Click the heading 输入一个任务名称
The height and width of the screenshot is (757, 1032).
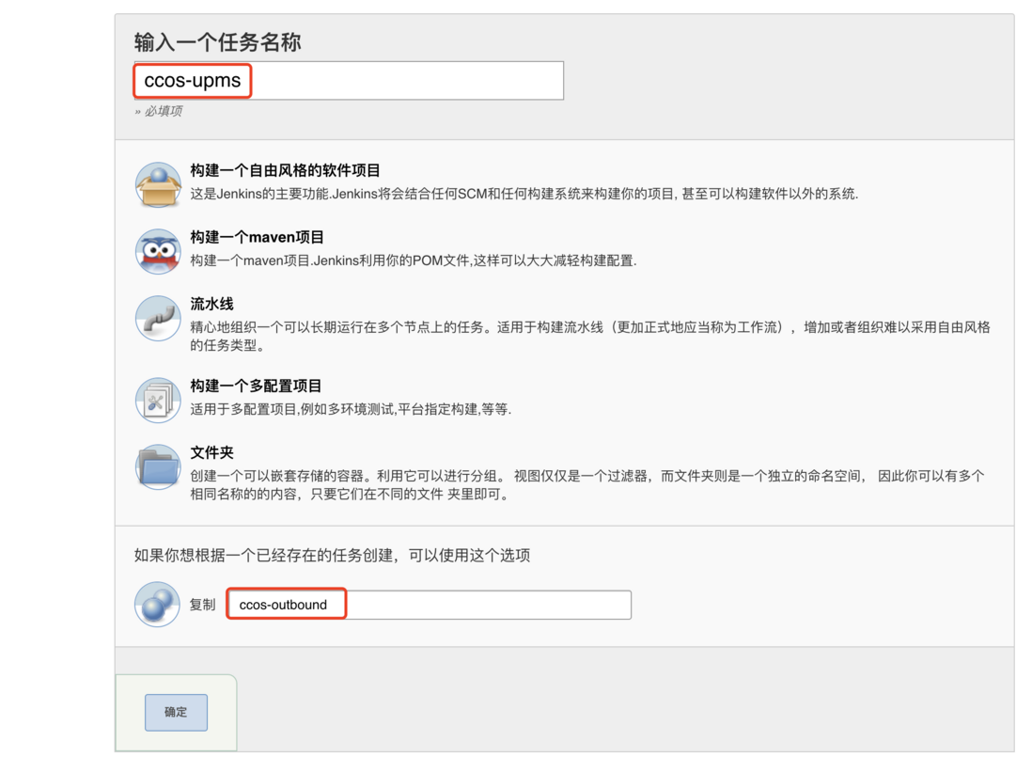pyautogui.click(x=218, y=42)
